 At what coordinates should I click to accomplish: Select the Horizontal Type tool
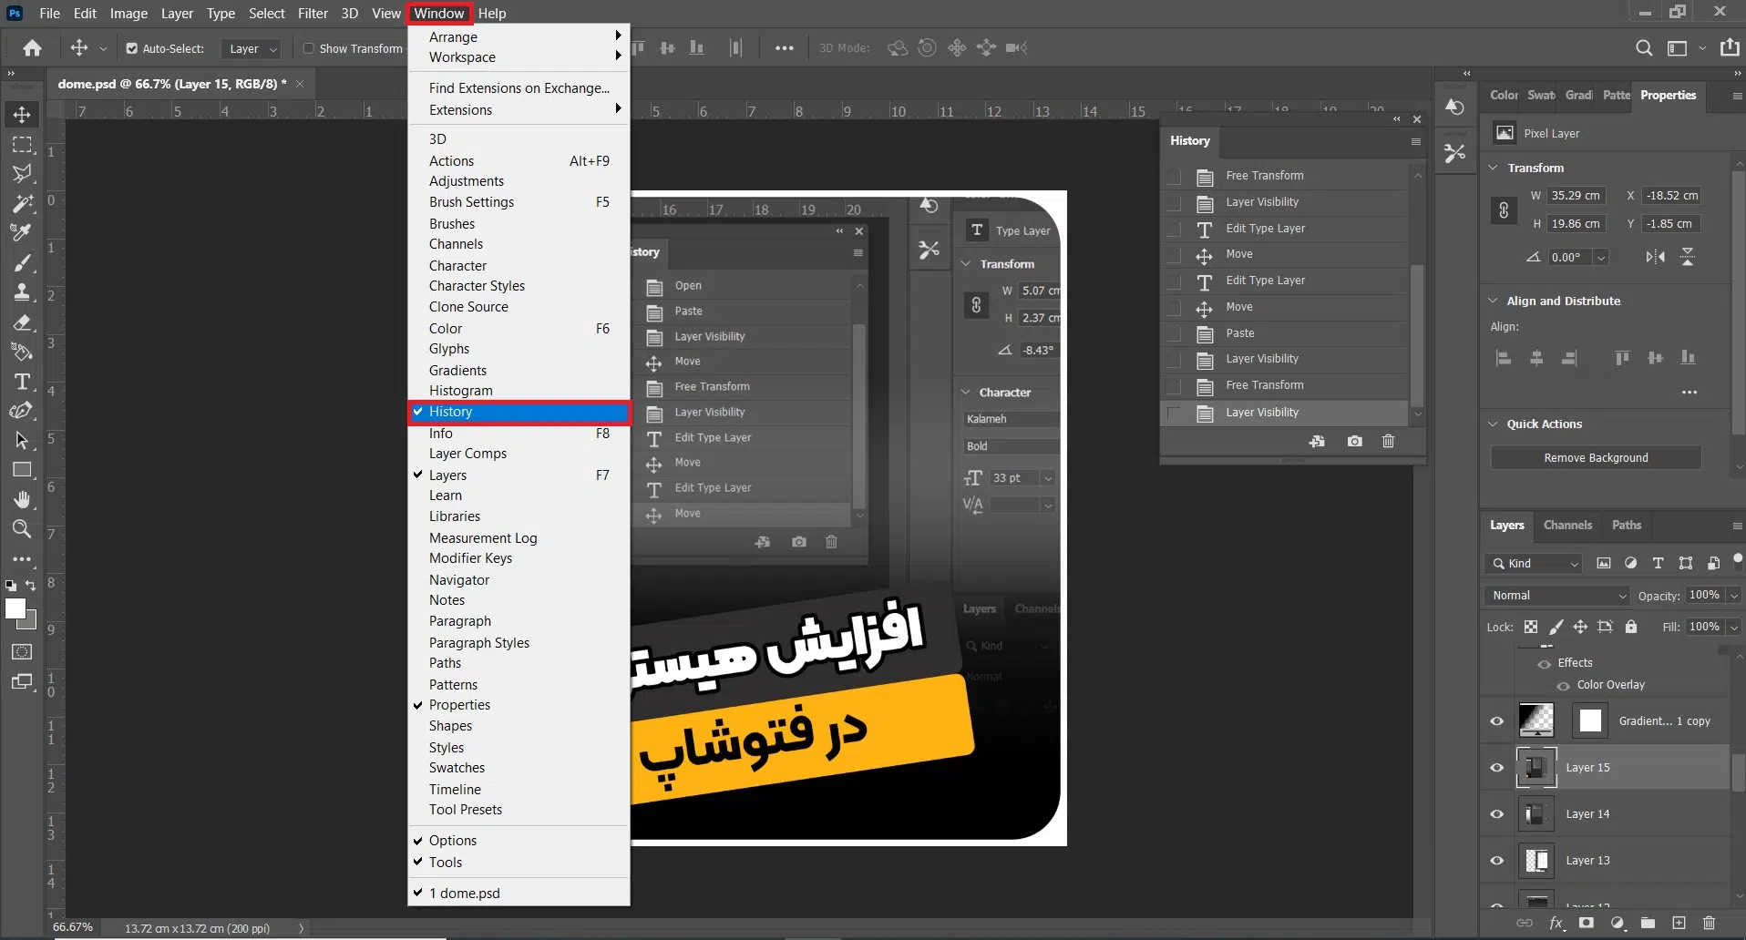point(22,382)
